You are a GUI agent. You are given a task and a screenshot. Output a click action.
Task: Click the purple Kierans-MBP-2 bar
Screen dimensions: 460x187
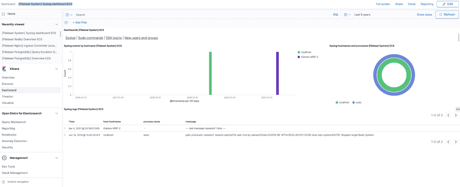point(277,73)
